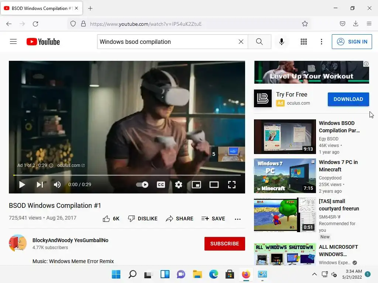Viewport: 378px width, 283px height.
Task: Open Windows BSOD Compilation Part thumbnail
Action: (x=285, y=136)
